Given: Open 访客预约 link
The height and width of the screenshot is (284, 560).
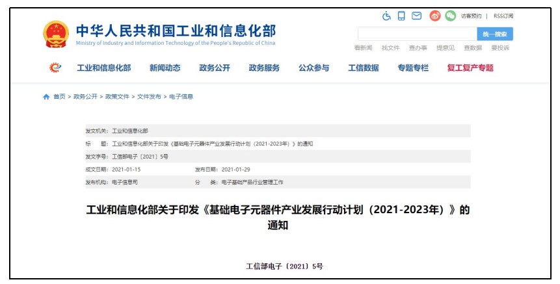Looking at the screenshot, I should (x=471, y=16).
